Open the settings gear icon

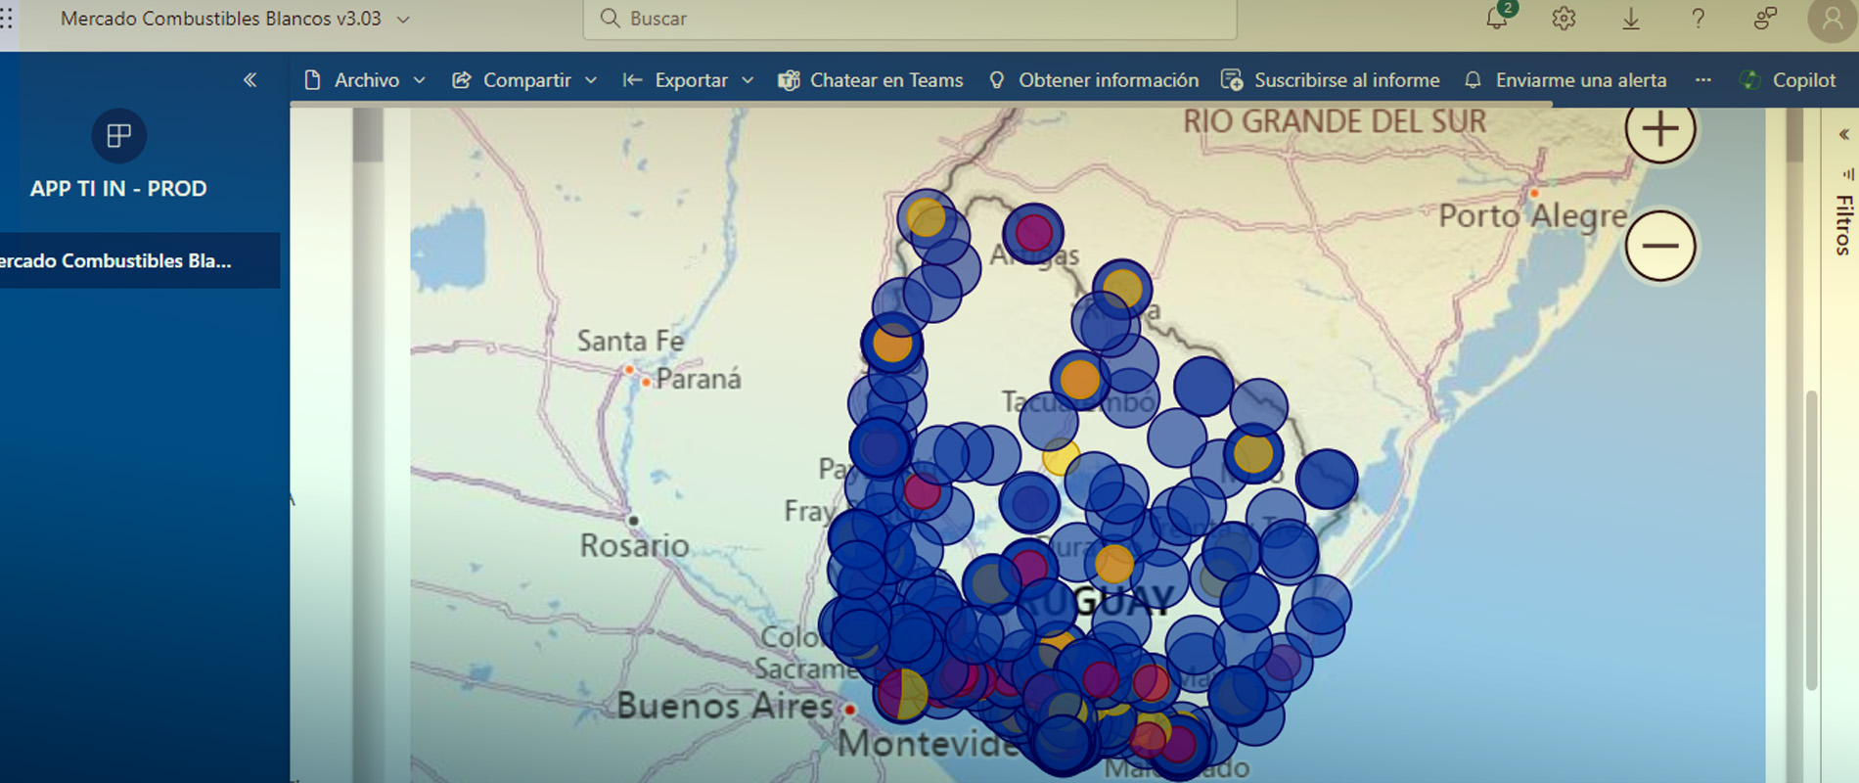[1564, 19]
